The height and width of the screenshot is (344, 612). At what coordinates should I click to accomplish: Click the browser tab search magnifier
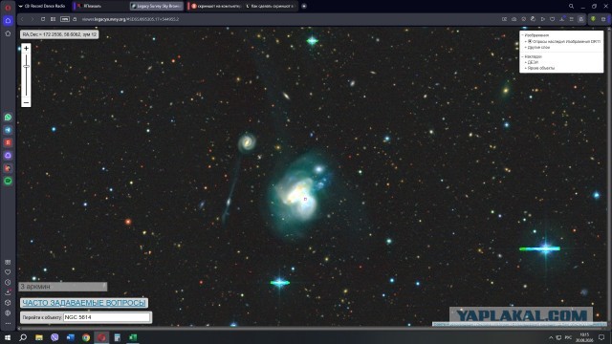point(571,6)
